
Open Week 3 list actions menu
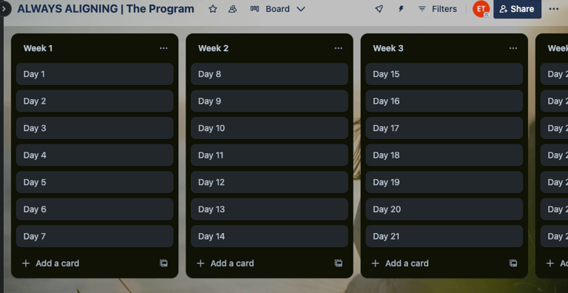pos(513,48)
